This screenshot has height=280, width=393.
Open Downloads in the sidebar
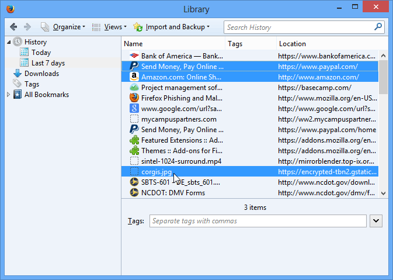(41, 74)
